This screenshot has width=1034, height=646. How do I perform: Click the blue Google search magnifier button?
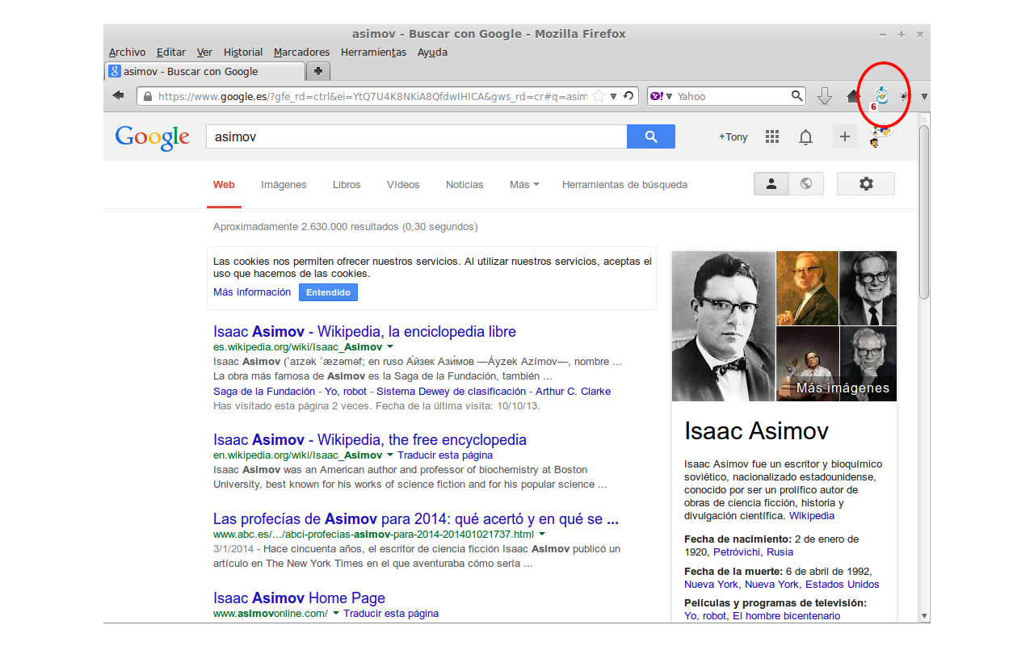click(x=650, y=136)
